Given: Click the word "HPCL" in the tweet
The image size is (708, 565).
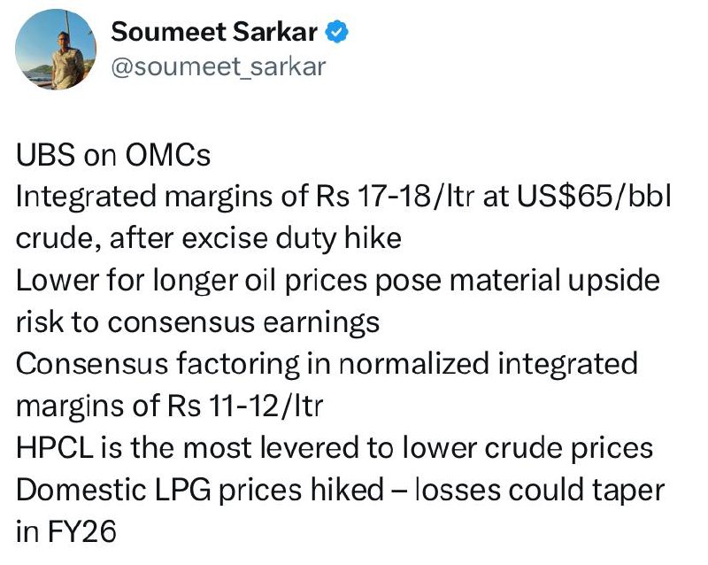Looking at the screenshot, I should 55,448.
